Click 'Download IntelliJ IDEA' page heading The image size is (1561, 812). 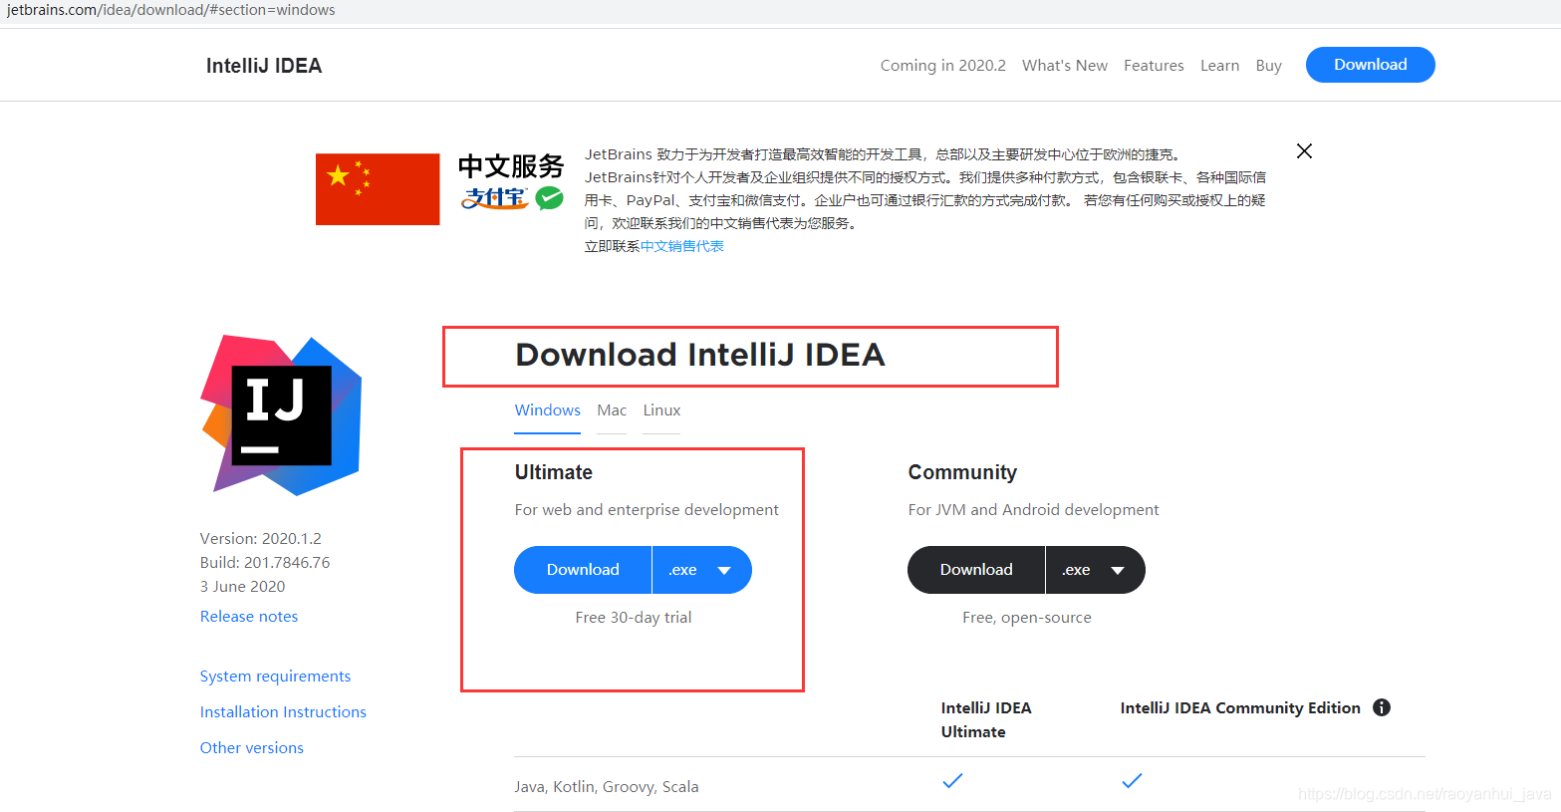click(700, 355)
